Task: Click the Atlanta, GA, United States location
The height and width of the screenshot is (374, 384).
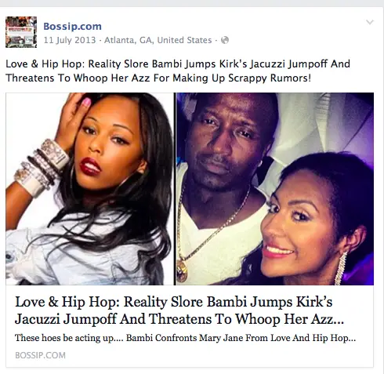Action: click(158, 40)
